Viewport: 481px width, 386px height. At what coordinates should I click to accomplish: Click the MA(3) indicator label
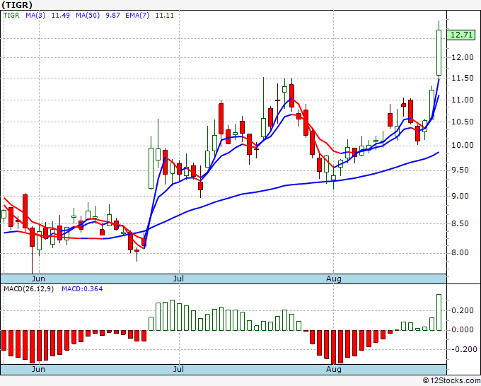click(35, 16)
